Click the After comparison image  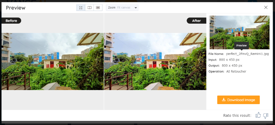pos(155,61)
